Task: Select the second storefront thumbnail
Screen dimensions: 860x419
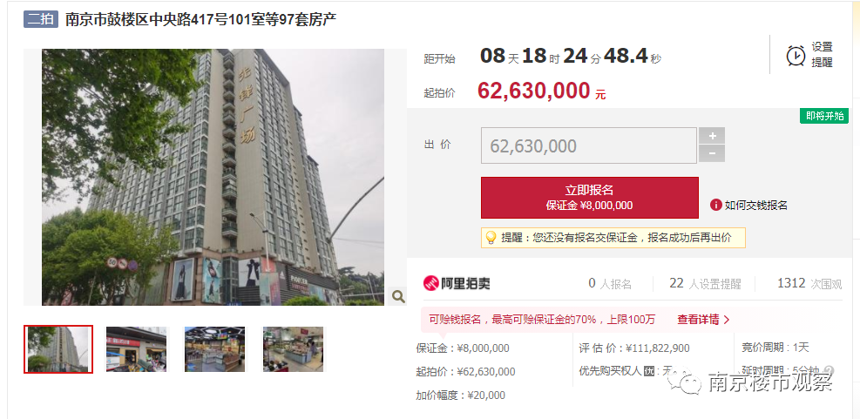Action: tap(136, 349)
